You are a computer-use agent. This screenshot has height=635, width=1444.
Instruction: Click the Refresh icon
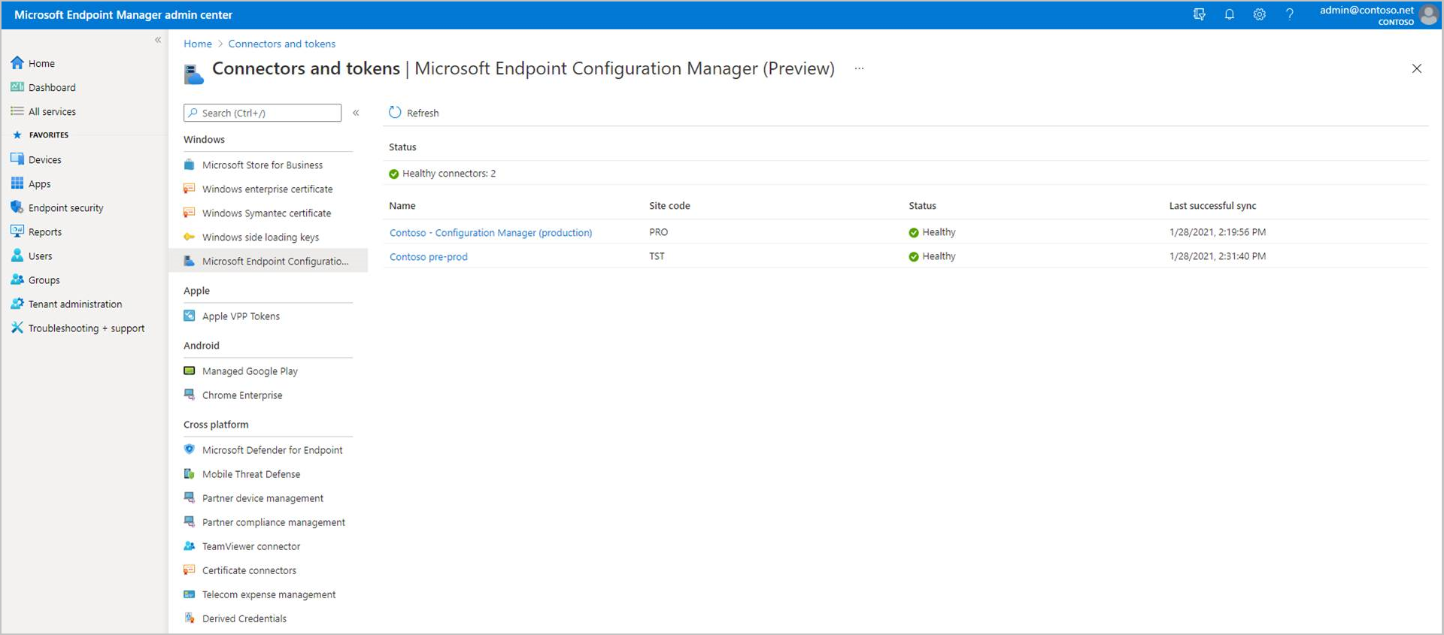[395, 112]
